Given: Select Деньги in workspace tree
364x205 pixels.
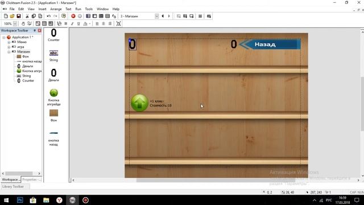Looking at the screenshot, I should point(25,66).
